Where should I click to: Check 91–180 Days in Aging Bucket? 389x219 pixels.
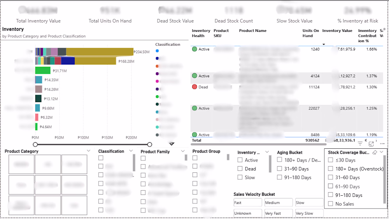pyautogui.click(x=280, y=177)
